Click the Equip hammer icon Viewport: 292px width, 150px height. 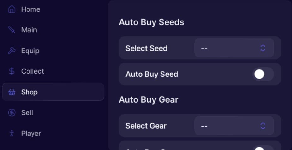(12, 51)
